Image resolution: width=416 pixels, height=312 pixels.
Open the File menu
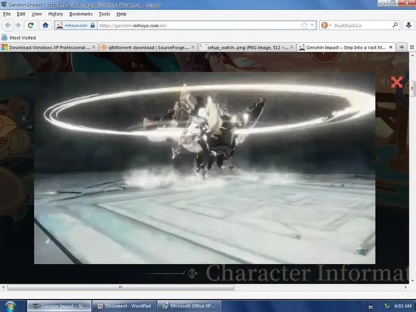pyautogui.click(x=7, y=14)
